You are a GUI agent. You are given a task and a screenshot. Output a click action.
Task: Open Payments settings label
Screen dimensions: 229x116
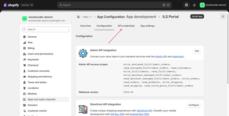pyautogui.click(x=33, y=60)
